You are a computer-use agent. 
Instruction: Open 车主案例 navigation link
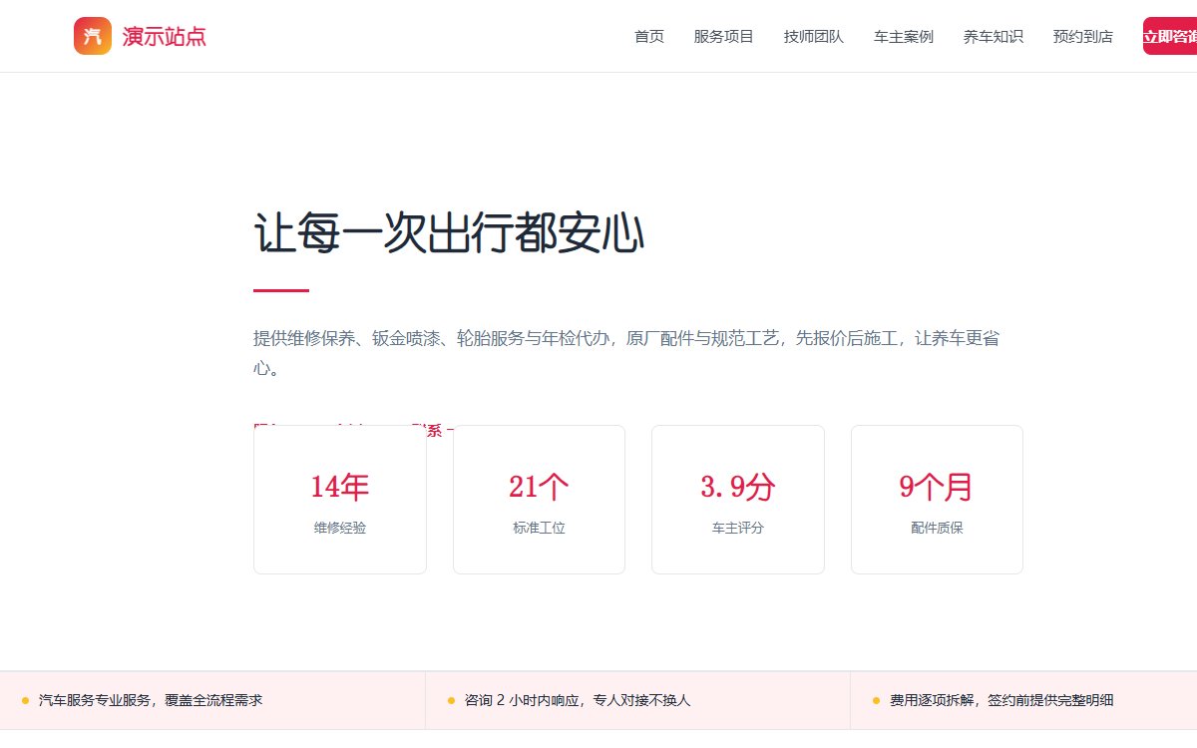point(904,37)
